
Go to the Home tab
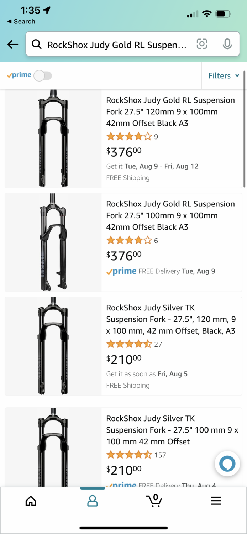point(31,501)
